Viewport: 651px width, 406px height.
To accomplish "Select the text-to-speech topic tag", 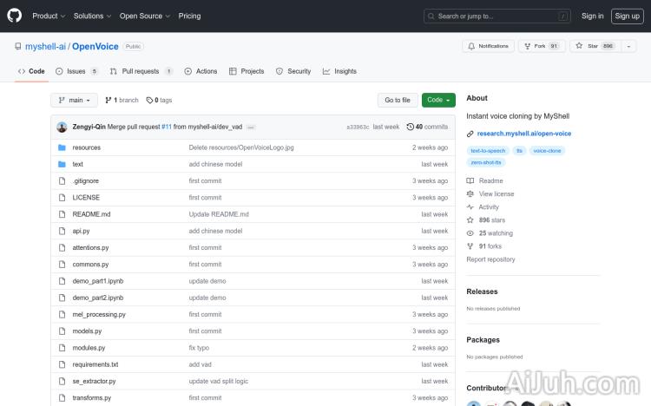I will [x=488, y=151].
